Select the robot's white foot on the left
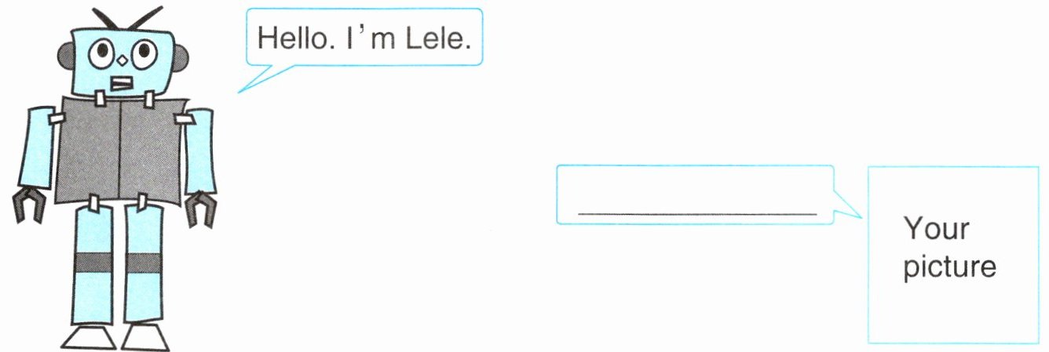Screen dimensions: 1049x352 click(89, 337)
